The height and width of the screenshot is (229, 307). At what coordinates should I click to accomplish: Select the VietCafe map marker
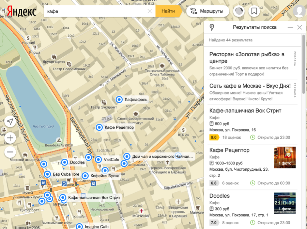98,160
